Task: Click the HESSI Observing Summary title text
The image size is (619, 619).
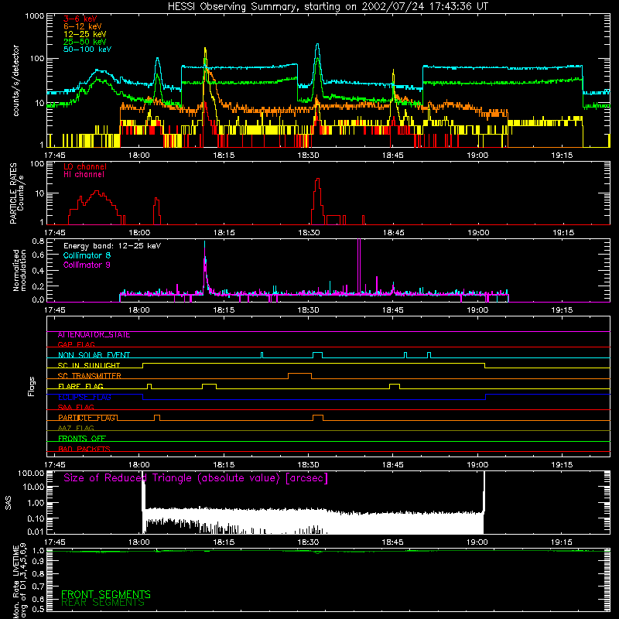Action: pos(327,7)
